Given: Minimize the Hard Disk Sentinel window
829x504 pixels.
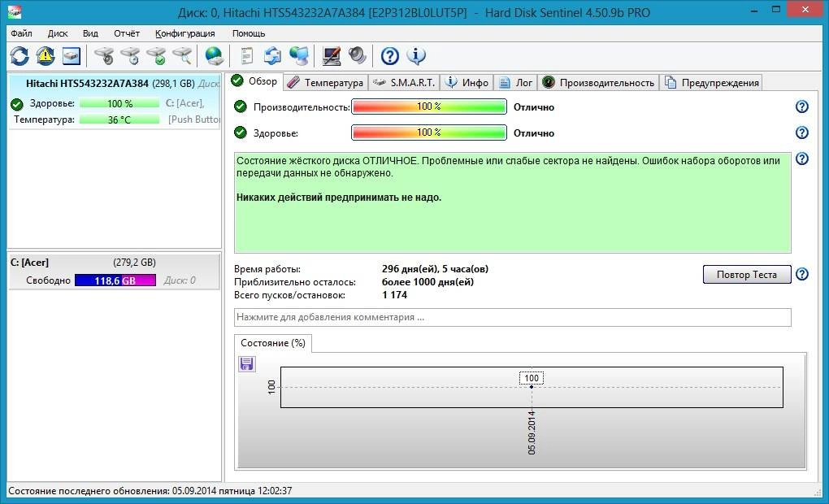Looking at the screenshot, I should pos(754,10).
